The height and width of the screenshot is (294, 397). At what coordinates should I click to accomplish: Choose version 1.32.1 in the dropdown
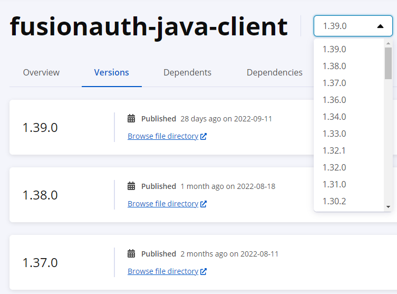334,150
